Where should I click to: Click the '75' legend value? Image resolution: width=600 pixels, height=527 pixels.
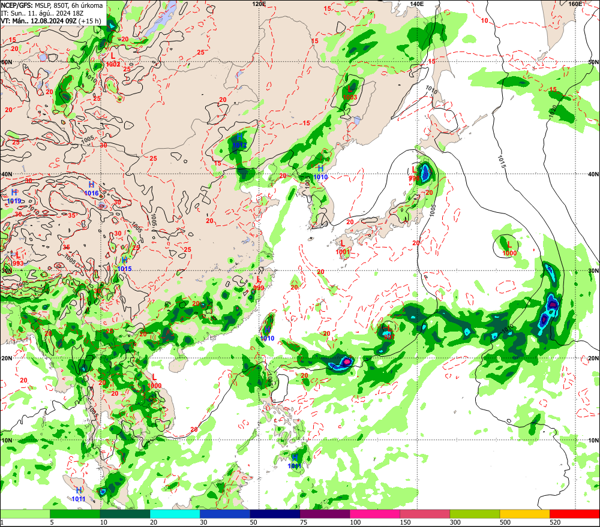coord(304,522)
